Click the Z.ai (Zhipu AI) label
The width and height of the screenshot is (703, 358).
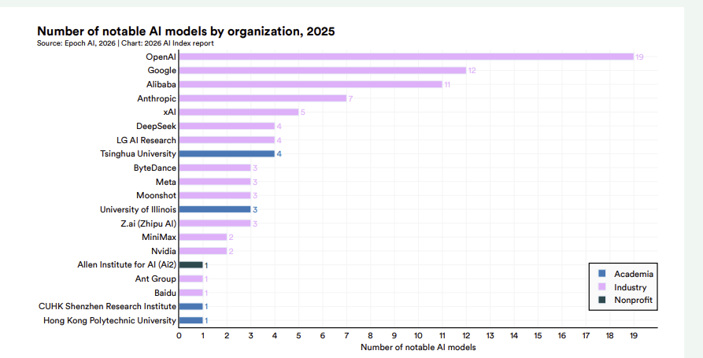pos(149,223)
